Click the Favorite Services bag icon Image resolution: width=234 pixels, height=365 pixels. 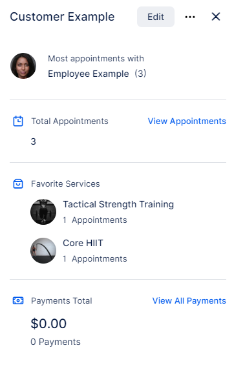coord(18,183)
